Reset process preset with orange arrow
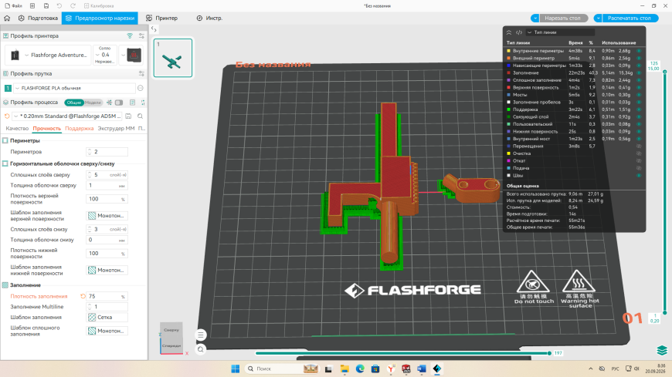Viewport: 672px width, 377px height. tap(7, 116)
